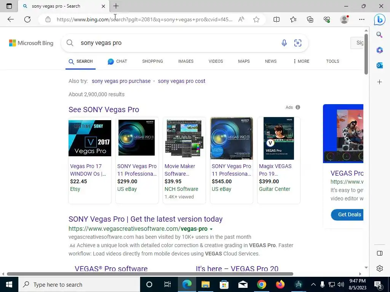Open the VEGAS Pro sidebar ad image

click(343, 133)
